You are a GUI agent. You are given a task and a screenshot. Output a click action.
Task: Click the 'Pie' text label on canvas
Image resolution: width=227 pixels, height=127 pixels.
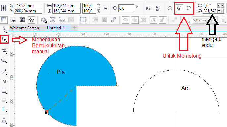pos(61,72)
